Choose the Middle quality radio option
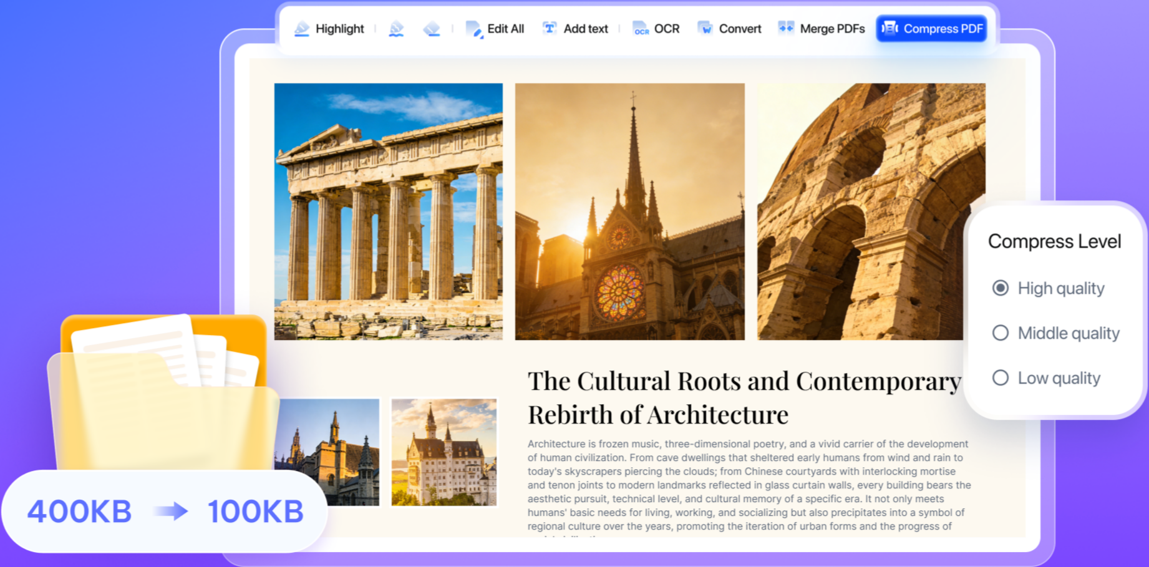The image size is (1149, 567). click(1001, 333)
